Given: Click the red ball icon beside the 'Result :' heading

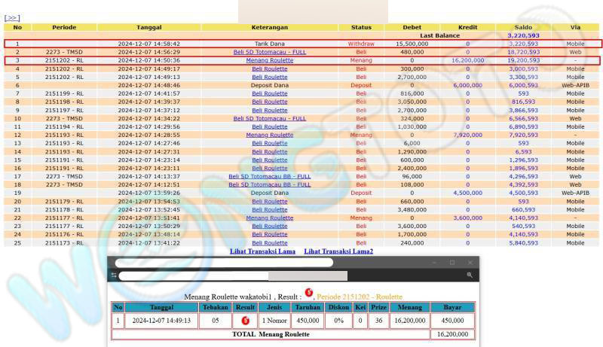Looking at the screenshot, I should click(308, 293).
